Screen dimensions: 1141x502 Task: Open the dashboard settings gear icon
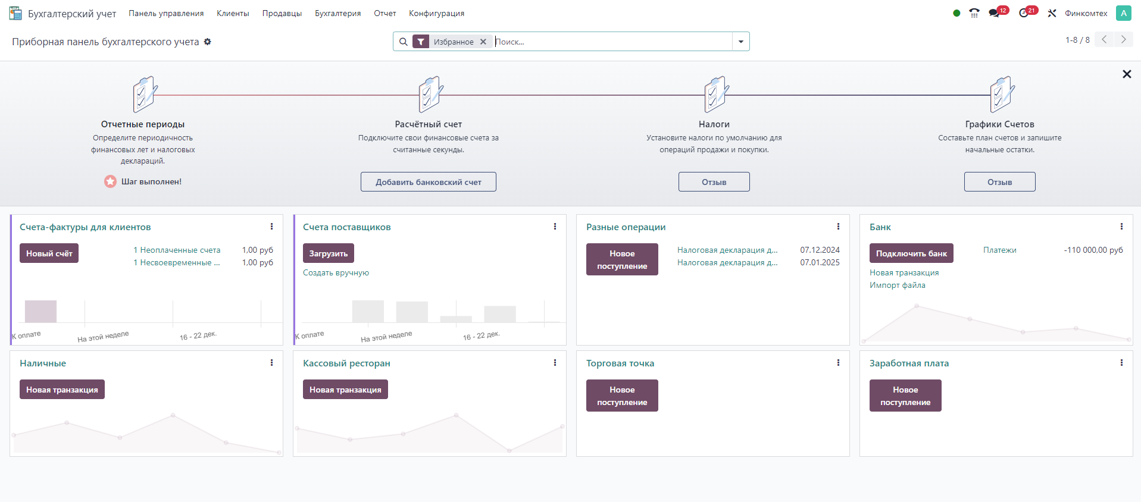[208, 42]
